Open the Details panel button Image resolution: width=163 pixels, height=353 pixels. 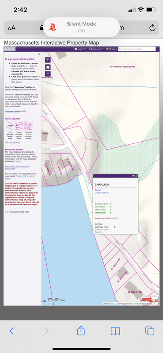tap(9, 49)
